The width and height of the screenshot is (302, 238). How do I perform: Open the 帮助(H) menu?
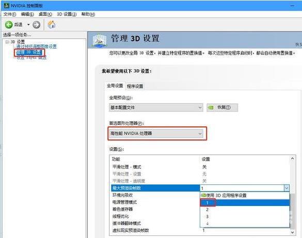pyautogui.click(x=88, y=14)
